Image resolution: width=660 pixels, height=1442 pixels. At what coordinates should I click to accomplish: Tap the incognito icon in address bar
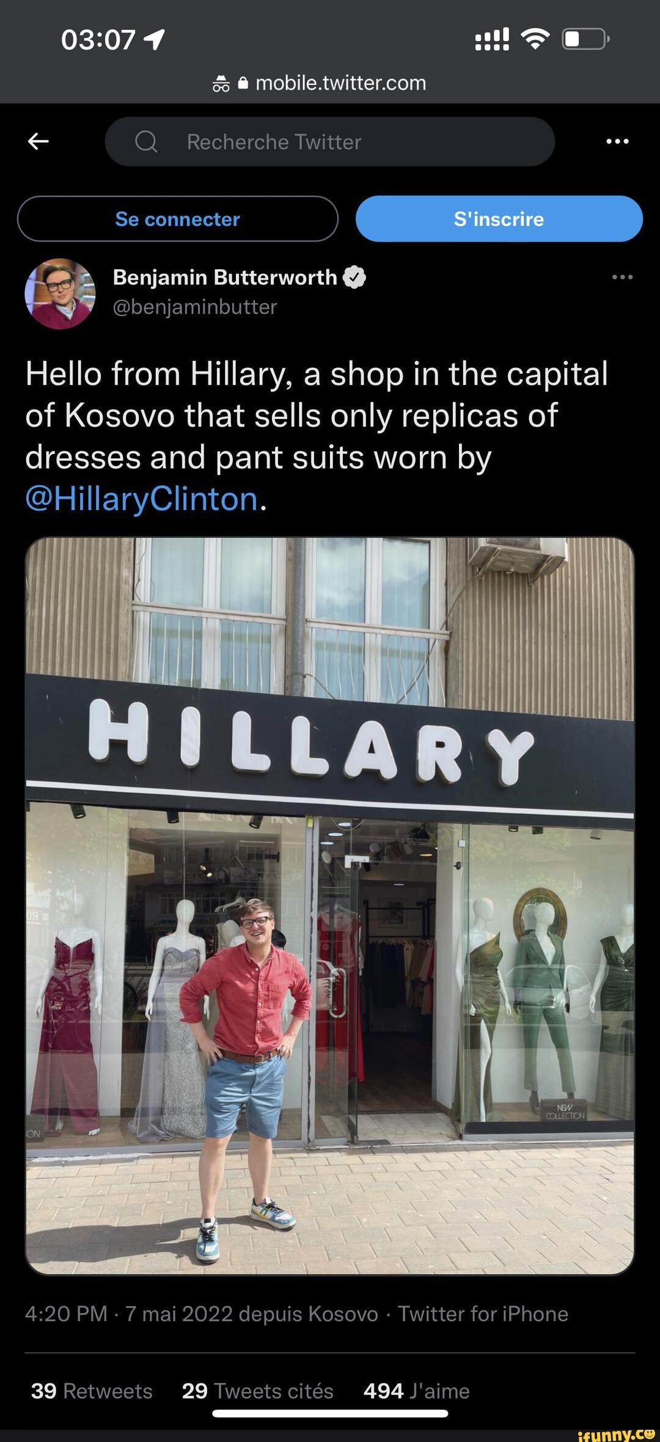(221, 83)
